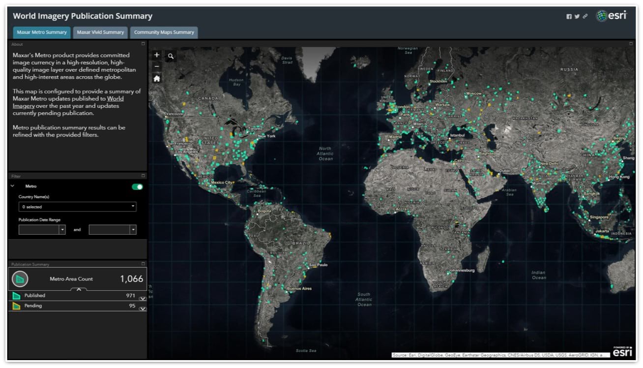Click the Pending count 95
The image size is (643, 368).
[x=132, y=306]
